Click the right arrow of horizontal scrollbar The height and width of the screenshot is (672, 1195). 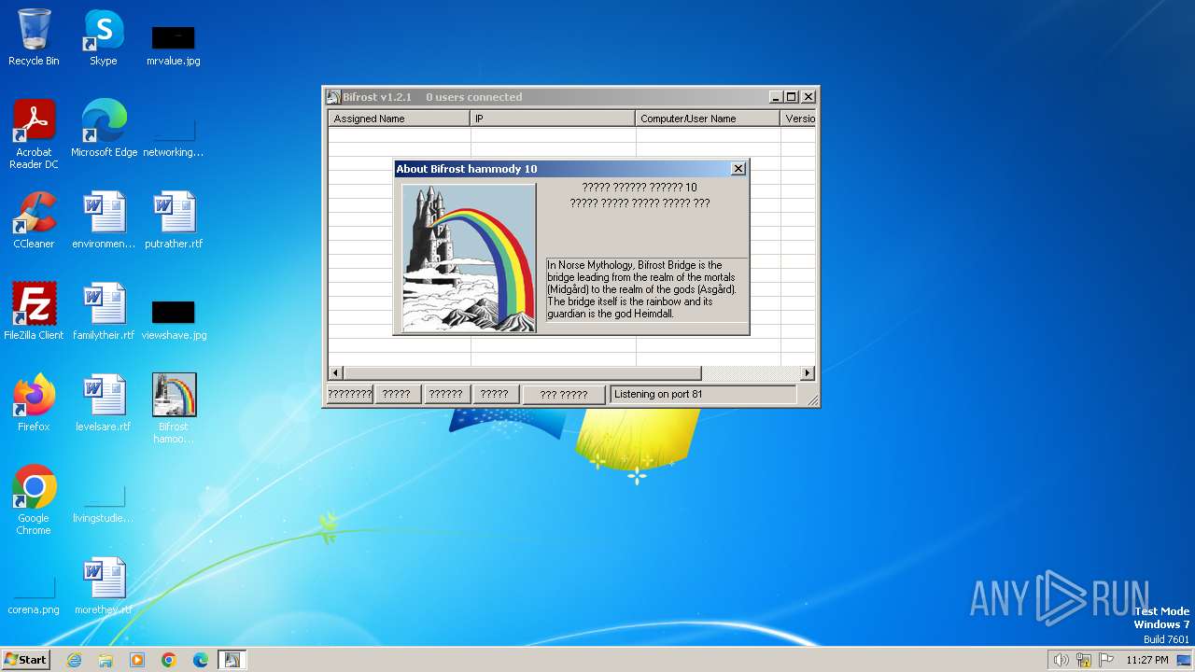[808, 373]
